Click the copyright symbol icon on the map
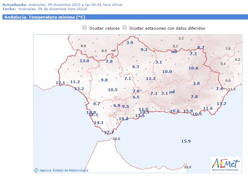This screenshot has height=176, width=248. (x=36, y=170)
